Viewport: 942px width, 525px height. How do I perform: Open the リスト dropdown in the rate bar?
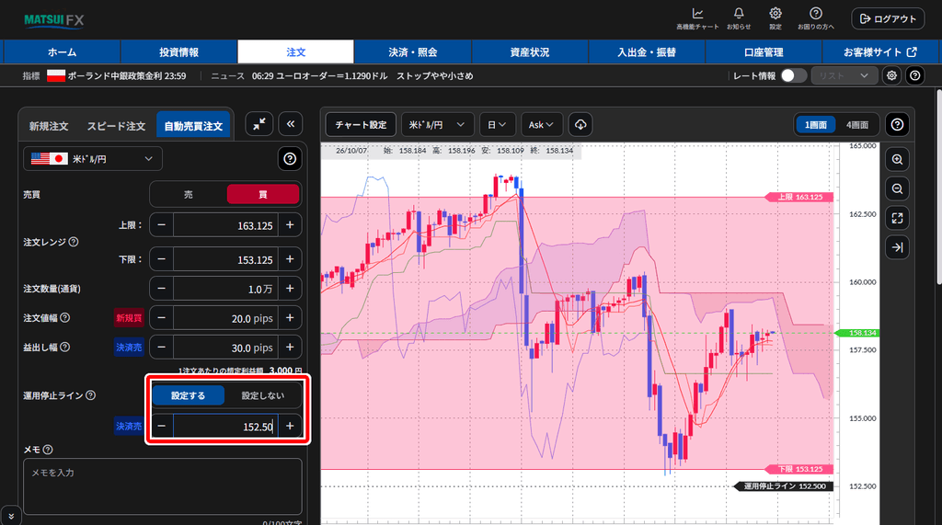coord(844,75)
